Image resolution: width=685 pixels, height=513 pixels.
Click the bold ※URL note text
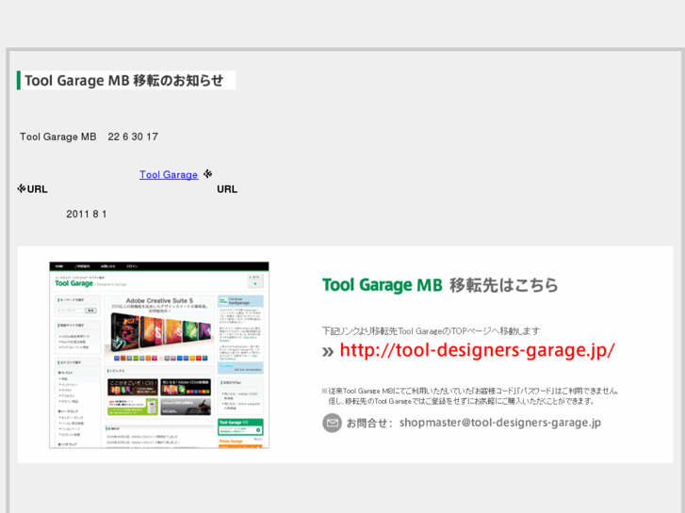click(32, 189)
